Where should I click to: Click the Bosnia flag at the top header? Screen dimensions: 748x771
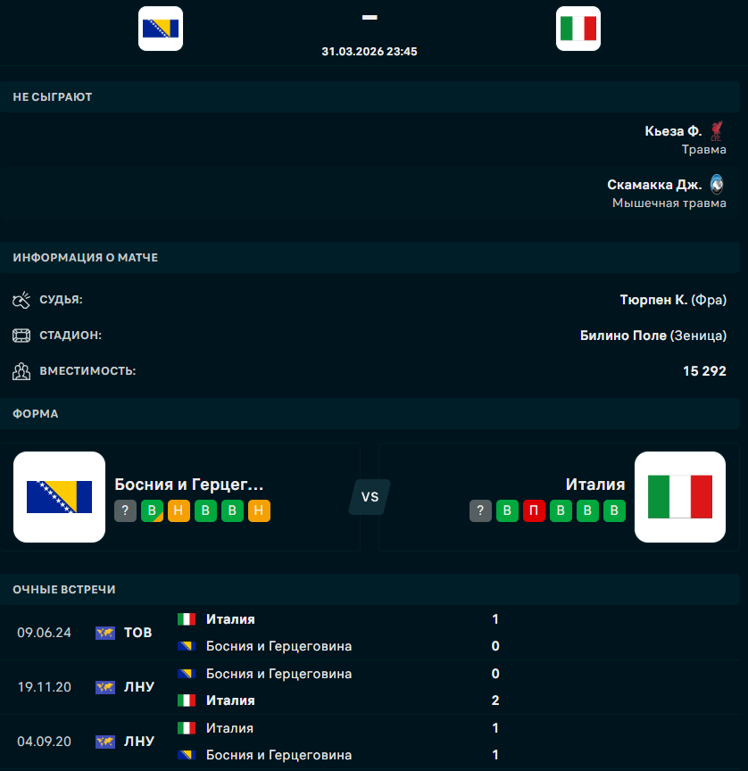click(x=161, y=29)
